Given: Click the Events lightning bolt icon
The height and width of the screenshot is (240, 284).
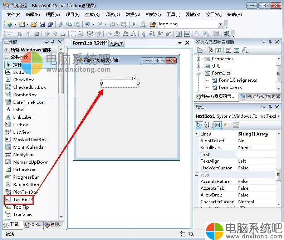Looking at the screenshot, I should (225, 125).
